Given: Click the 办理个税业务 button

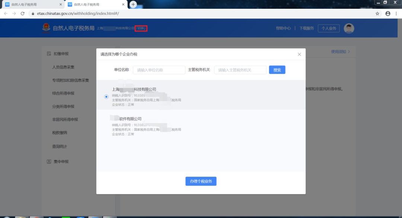Looking at the screenshot, I should pos(201,181).
